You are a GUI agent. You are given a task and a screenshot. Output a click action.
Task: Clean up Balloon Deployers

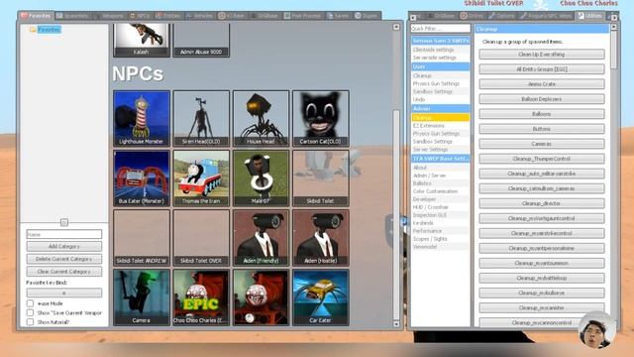tap(542, 99)
